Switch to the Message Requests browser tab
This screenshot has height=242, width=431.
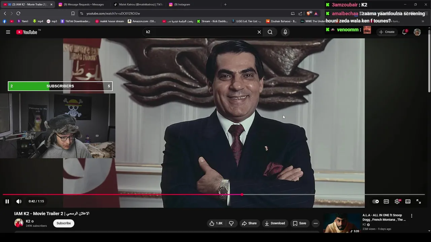point(84,4)
